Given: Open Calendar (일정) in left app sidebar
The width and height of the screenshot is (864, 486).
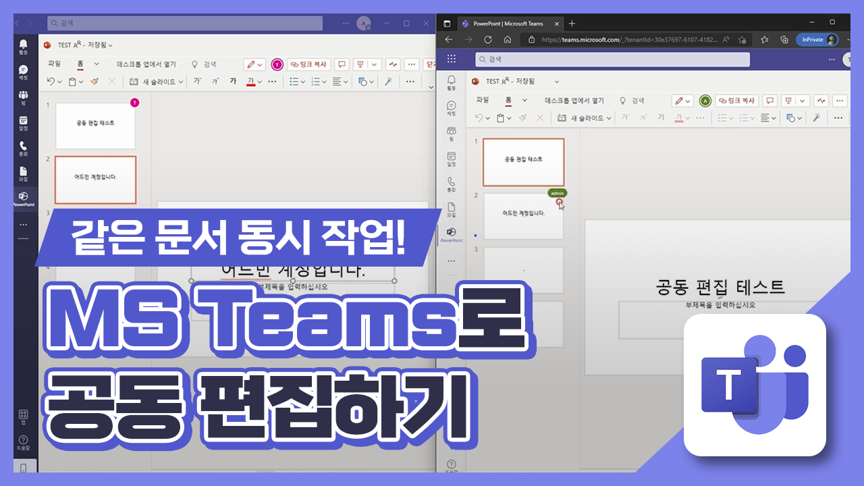Looking at the screenshot, I should (24, 123).
